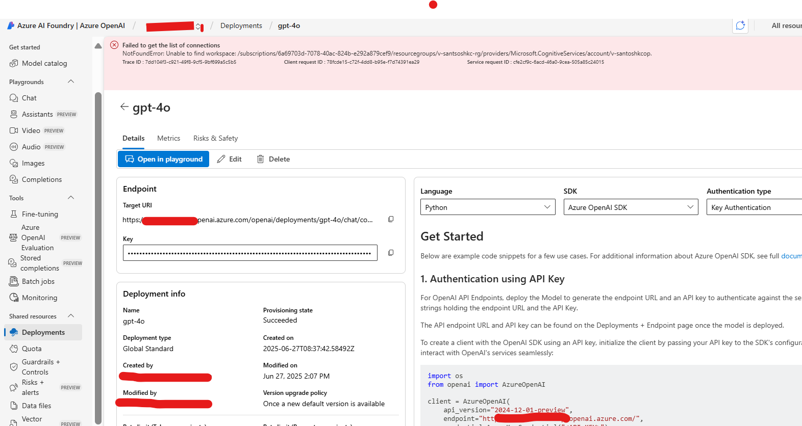The width and height of the screenshot is (802, 426).
Task: Click the Azure AI Foundry logo icon
Action: (x=11, y=25)
